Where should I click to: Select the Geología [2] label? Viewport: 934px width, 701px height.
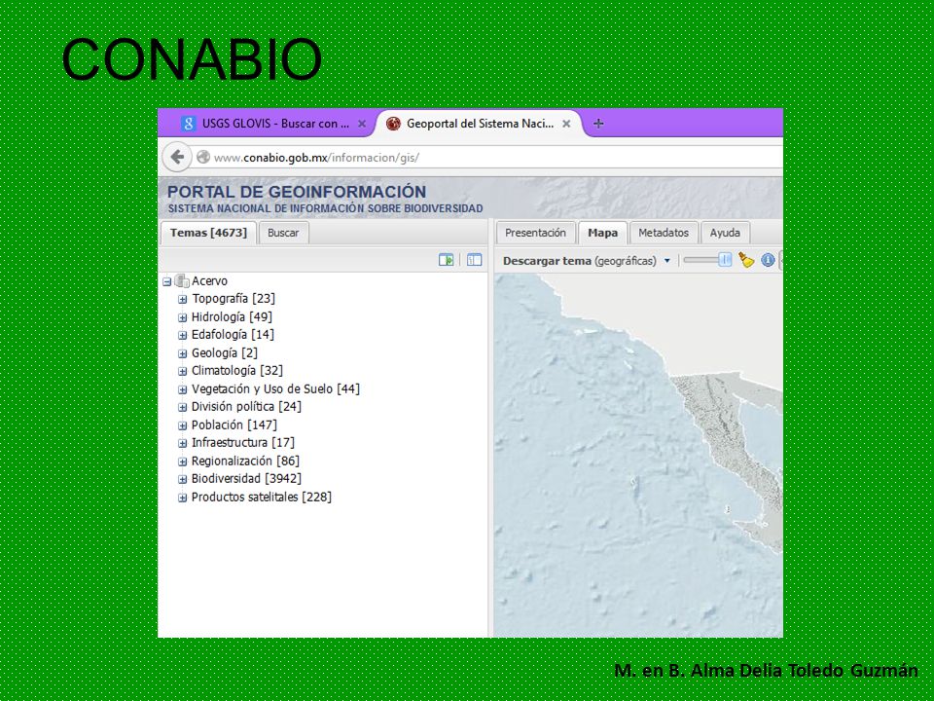225,352
